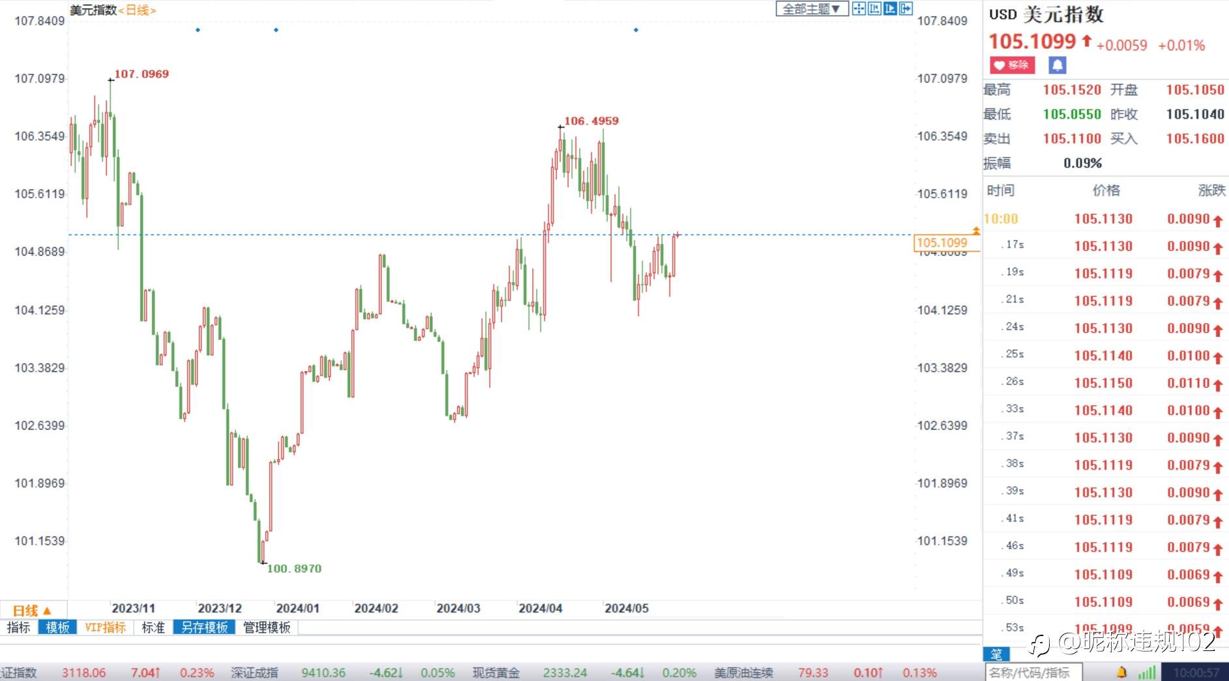Click the USD 美元指数 panel title
The height and width of the screenshot is (681, 1229).
pyautogui.click(x=1046, y=14)
